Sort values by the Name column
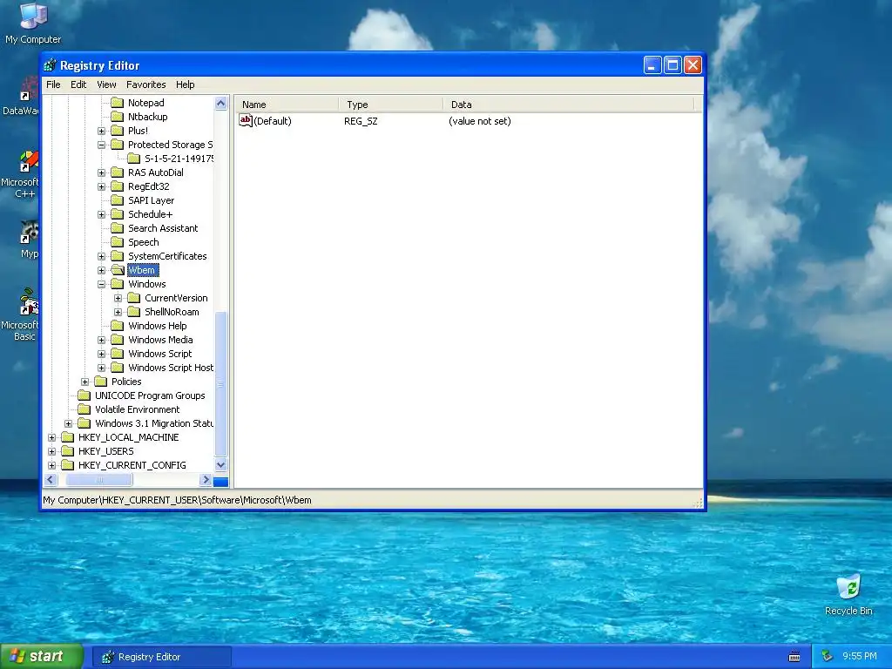892x669 pixels. [x=287, y=105]
